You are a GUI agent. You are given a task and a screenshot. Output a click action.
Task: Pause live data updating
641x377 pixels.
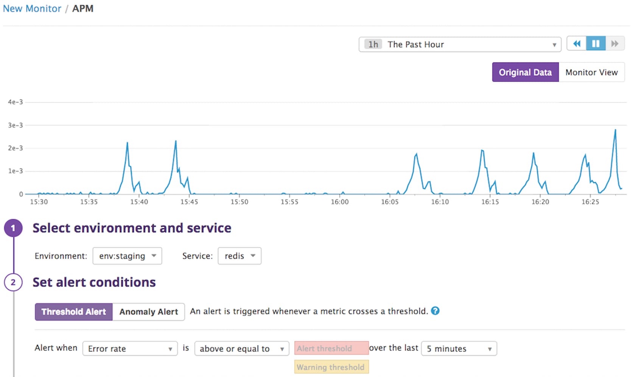[x=596, y=44]
